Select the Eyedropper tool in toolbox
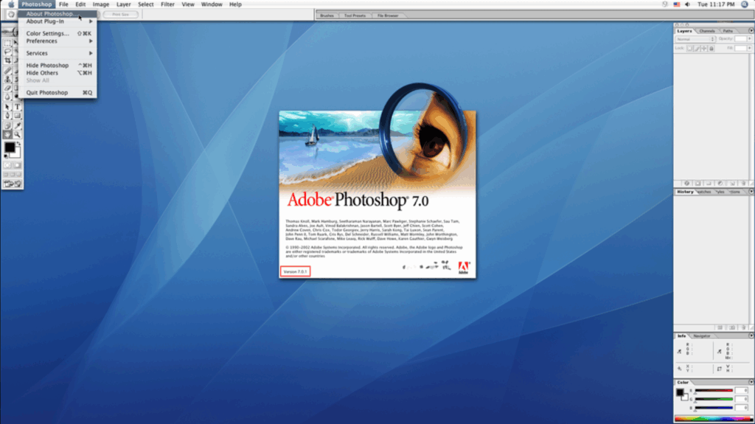 (x=18, y=126)
